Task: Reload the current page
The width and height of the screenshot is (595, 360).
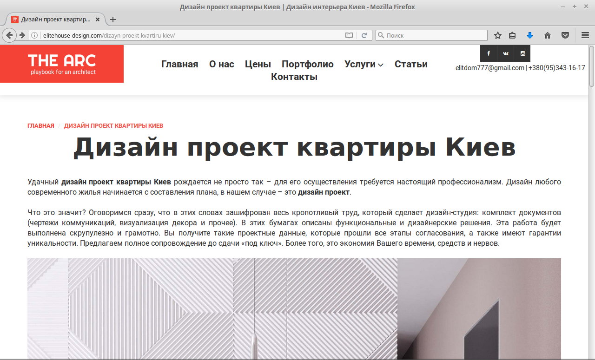Action: click(365, 35)
